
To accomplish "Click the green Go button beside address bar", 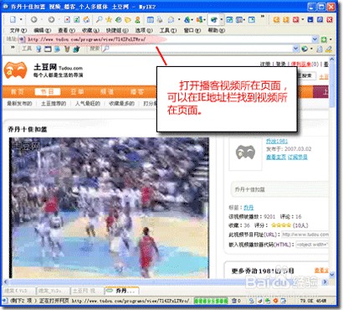I will pyautogui.click(x=324, y=39).
